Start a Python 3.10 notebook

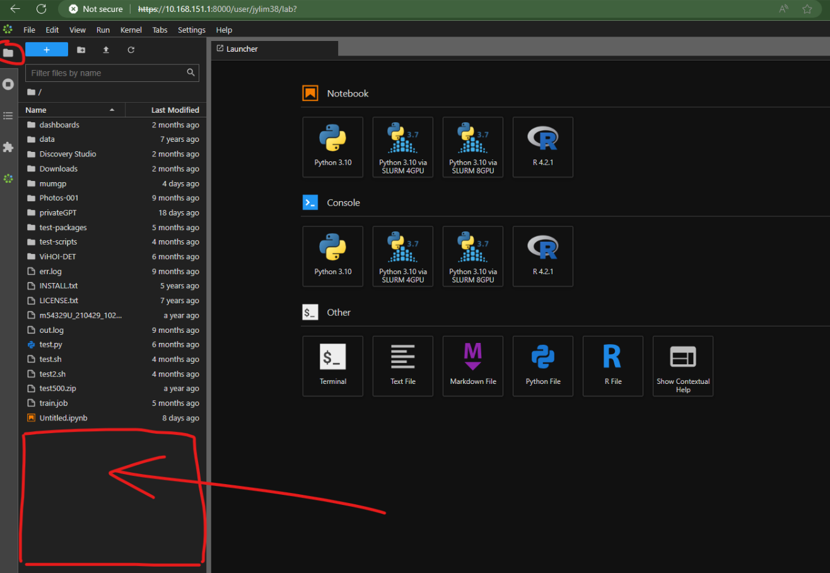coord(332,147)
